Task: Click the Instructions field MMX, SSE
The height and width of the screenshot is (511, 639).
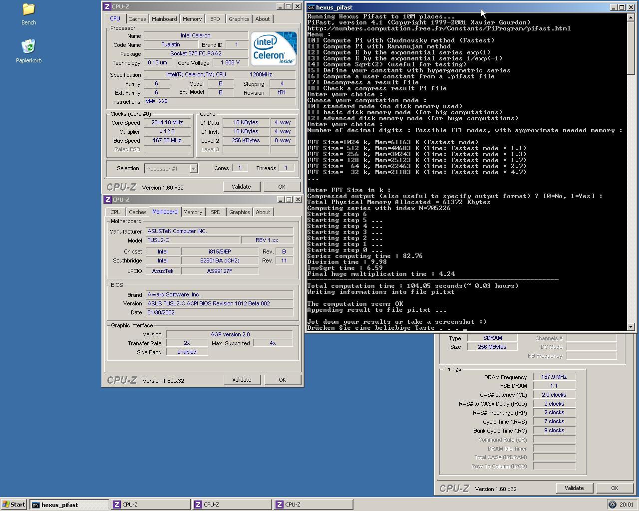Action: (x=220, y=101)
